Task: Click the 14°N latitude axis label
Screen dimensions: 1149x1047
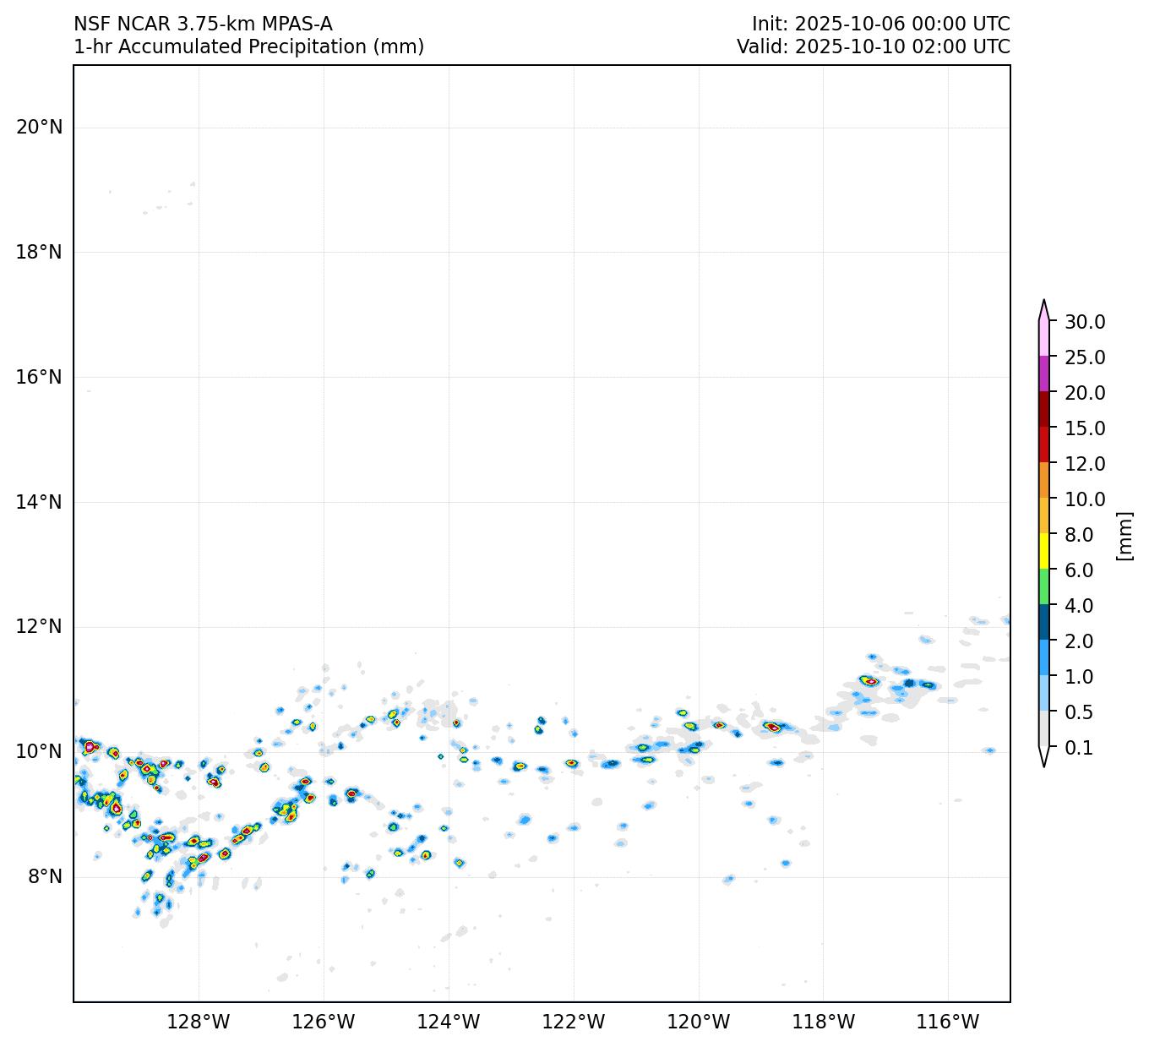Action: tap(39, 502)
